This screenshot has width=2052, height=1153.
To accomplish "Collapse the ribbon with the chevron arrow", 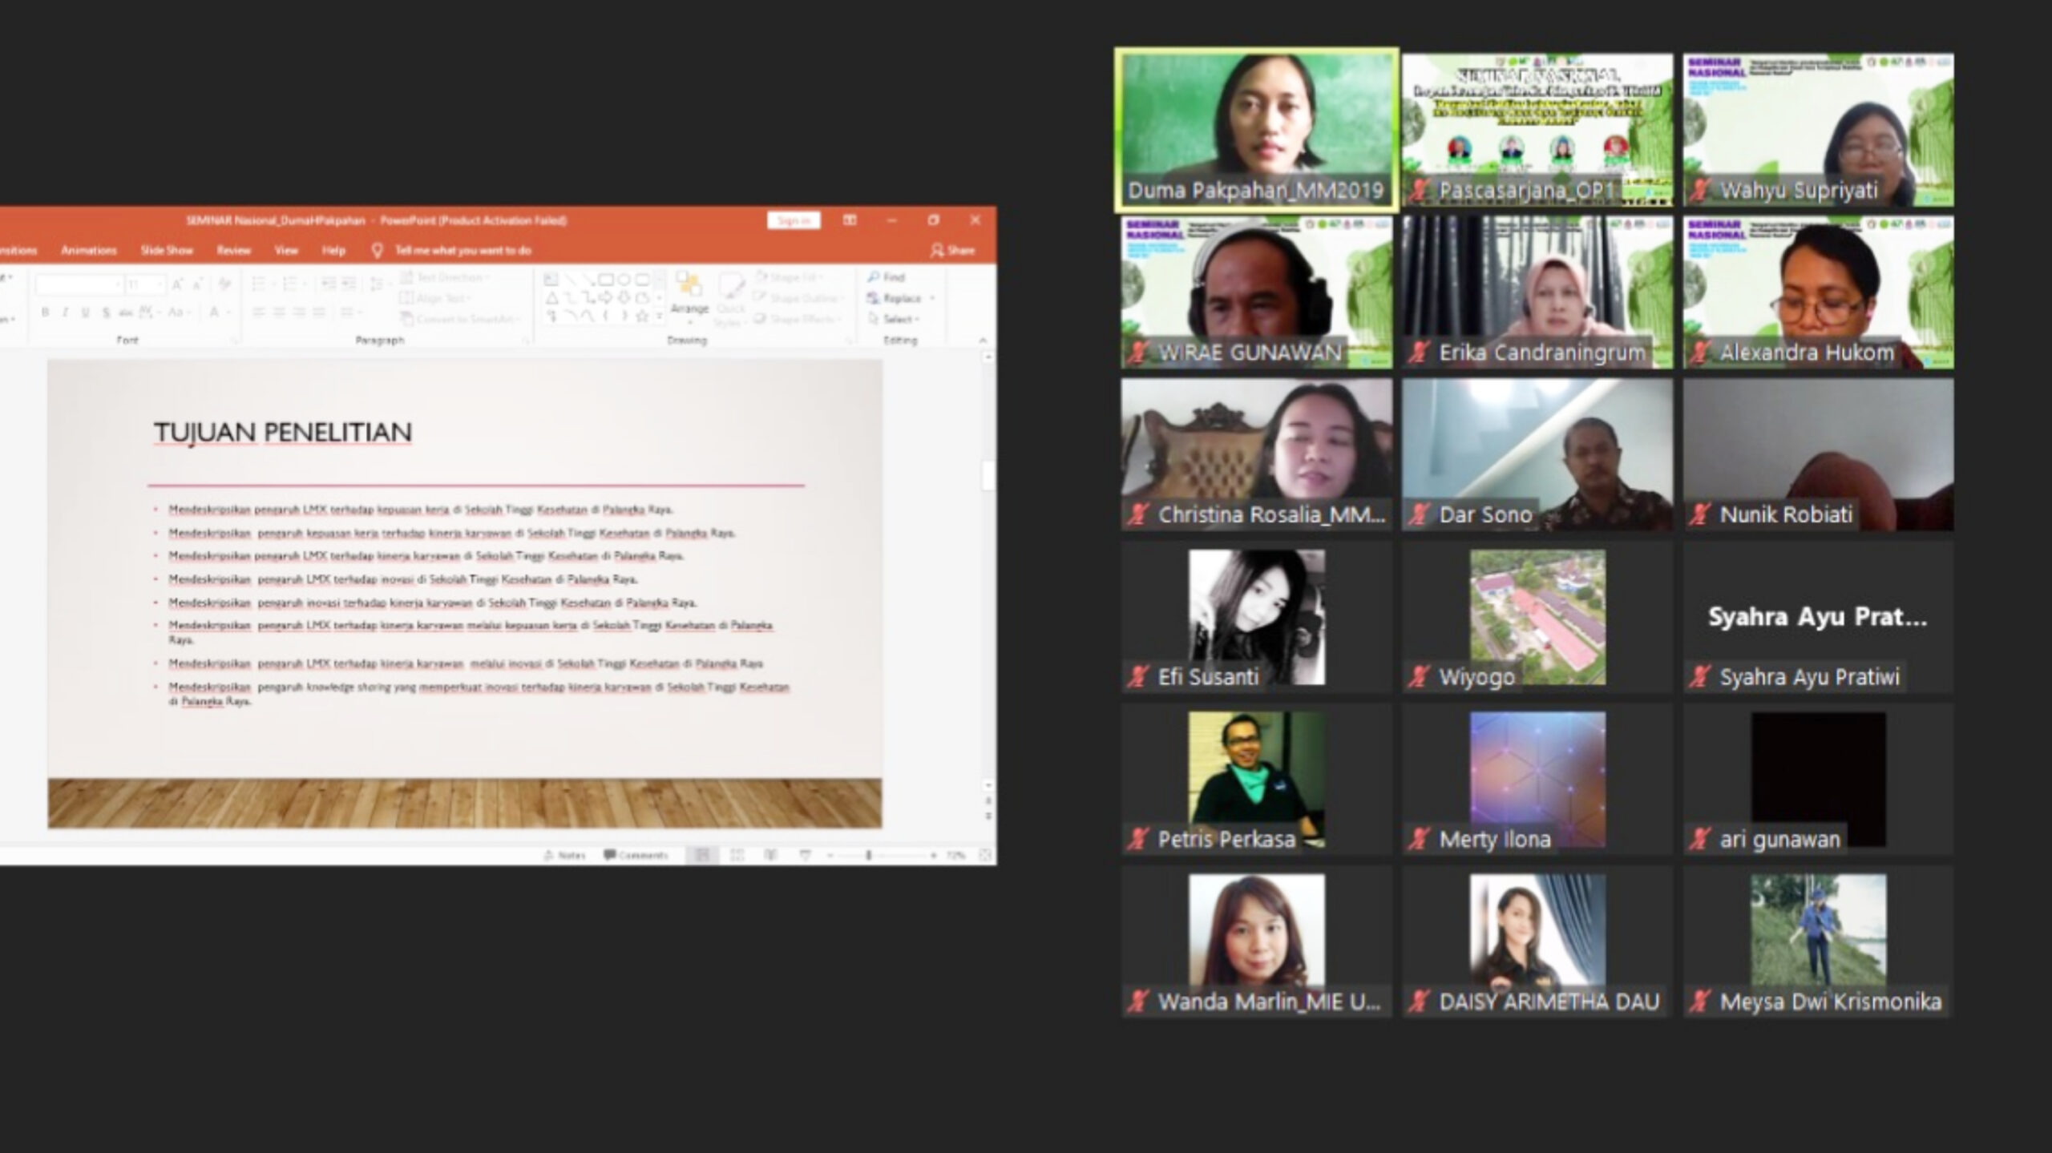I will point(983,341).
